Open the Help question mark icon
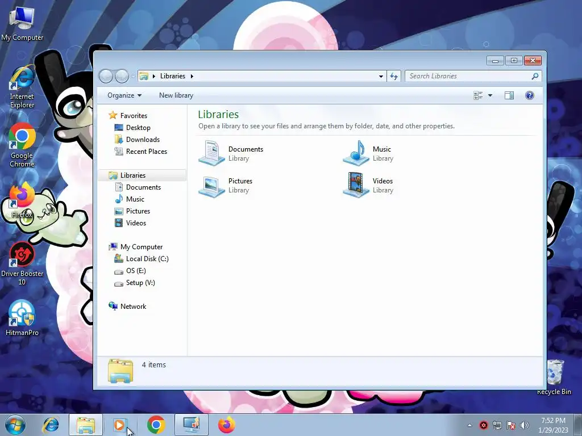 530,95
